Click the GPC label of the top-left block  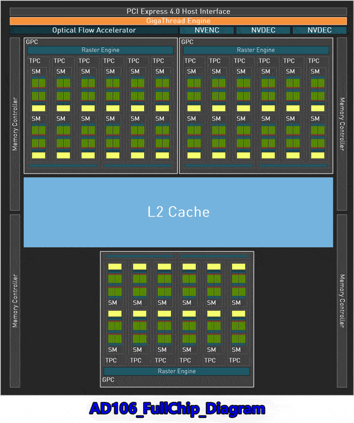(31, 42)
